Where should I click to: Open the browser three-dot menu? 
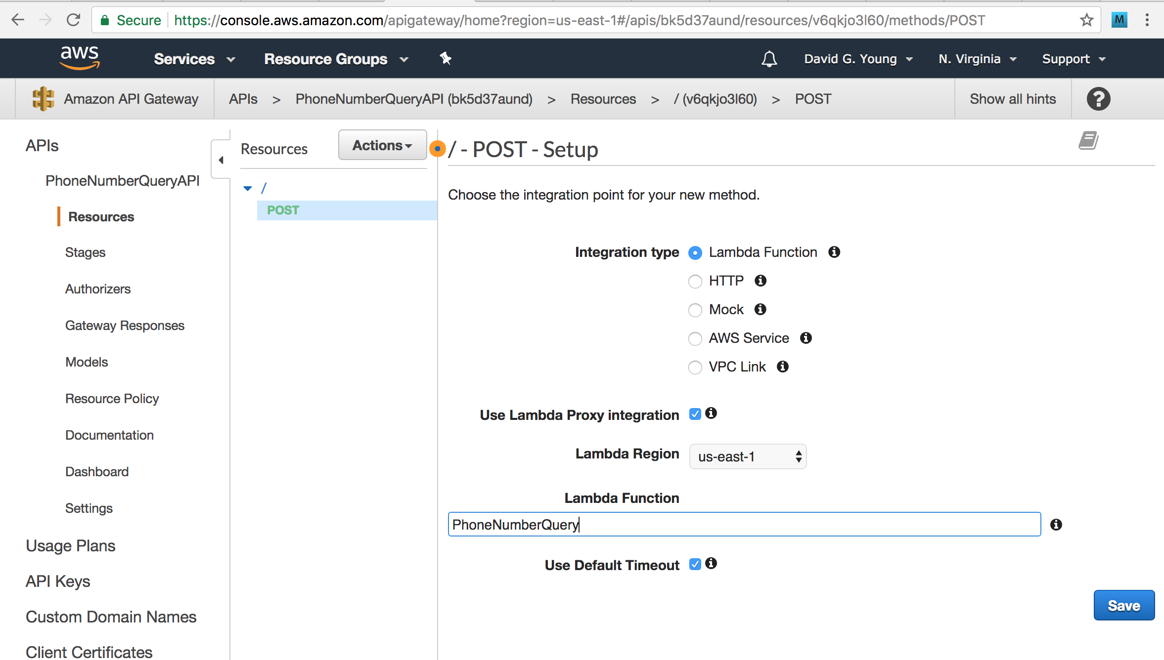(1147, 20)
